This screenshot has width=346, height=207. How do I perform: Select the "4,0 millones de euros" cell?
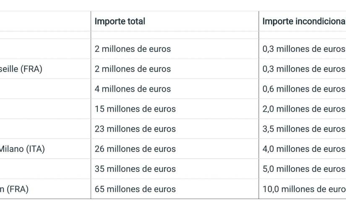pos(304,149)
